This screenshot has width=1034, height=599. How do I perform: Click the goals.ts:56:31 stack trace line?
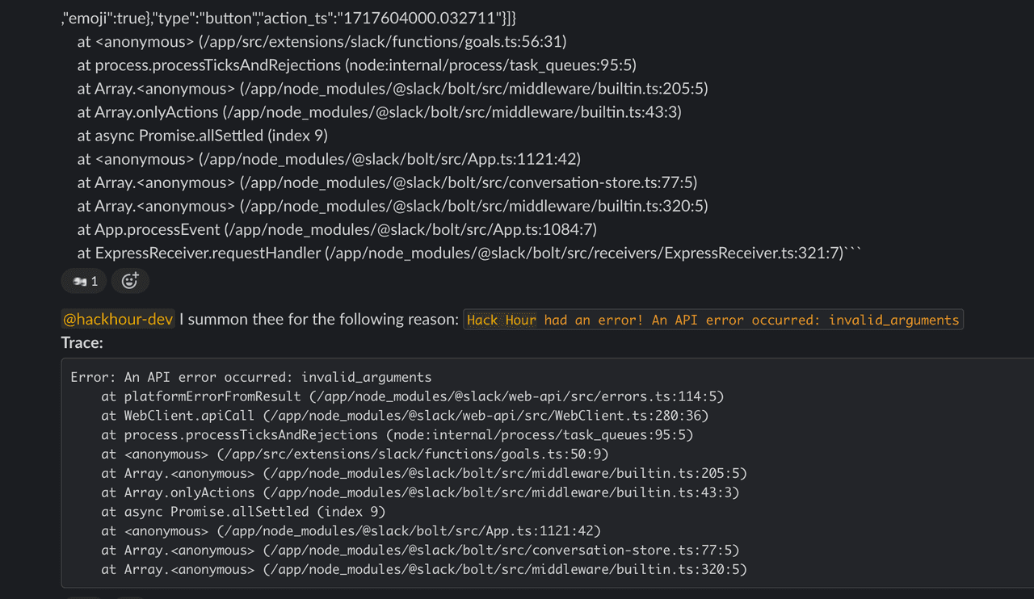[x=322, y=41]
